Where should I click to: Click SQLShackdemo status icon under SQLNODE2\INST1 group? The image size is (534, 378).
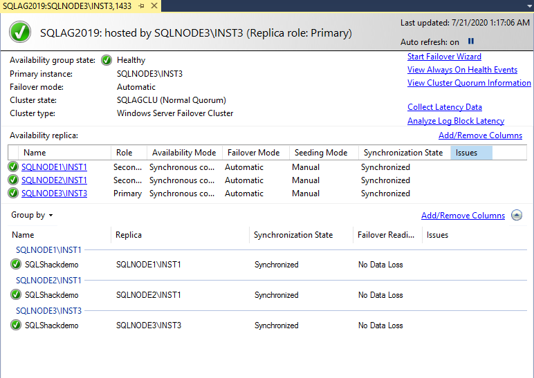(16, 295)
